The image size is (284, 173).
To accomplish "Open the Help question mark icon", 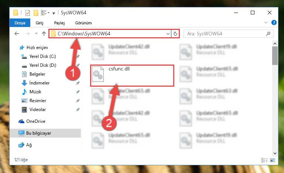I will pos(274,23).
